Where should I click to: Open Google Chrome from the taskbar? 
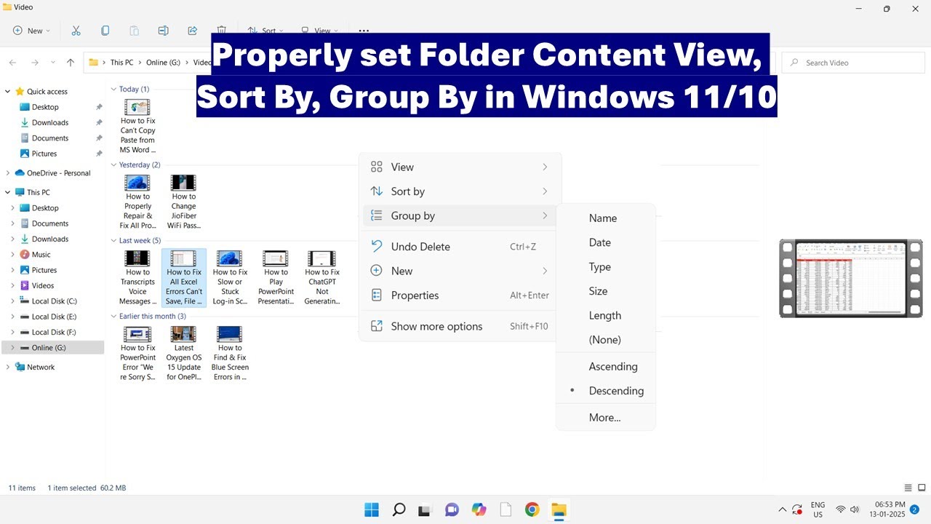(x=532, y=509)
